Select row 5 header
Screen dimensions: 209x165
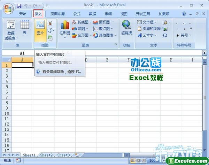(x=7, y=86)
